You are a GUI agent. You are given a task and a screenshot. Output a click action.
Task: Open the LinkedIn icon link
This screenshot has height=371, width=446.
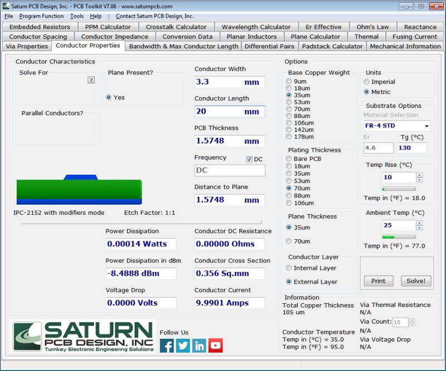(x=199, y=345)
